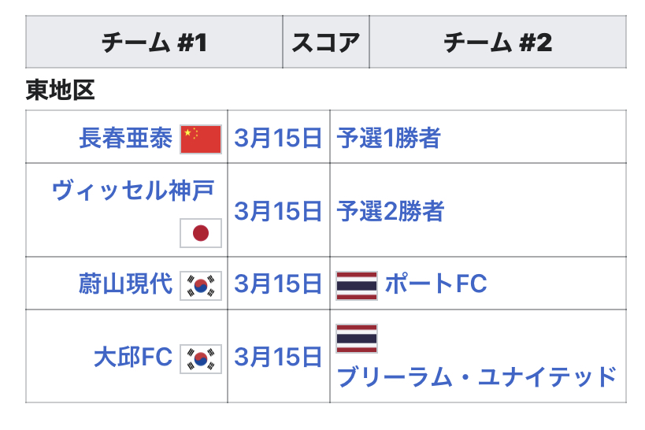Click the チーム #1 column header
645x430 pixels.
154,43
